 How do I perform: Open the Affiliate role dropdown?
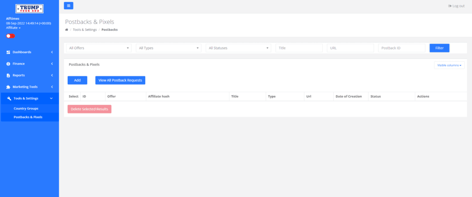pyautogui.click(x=13, y=28)
